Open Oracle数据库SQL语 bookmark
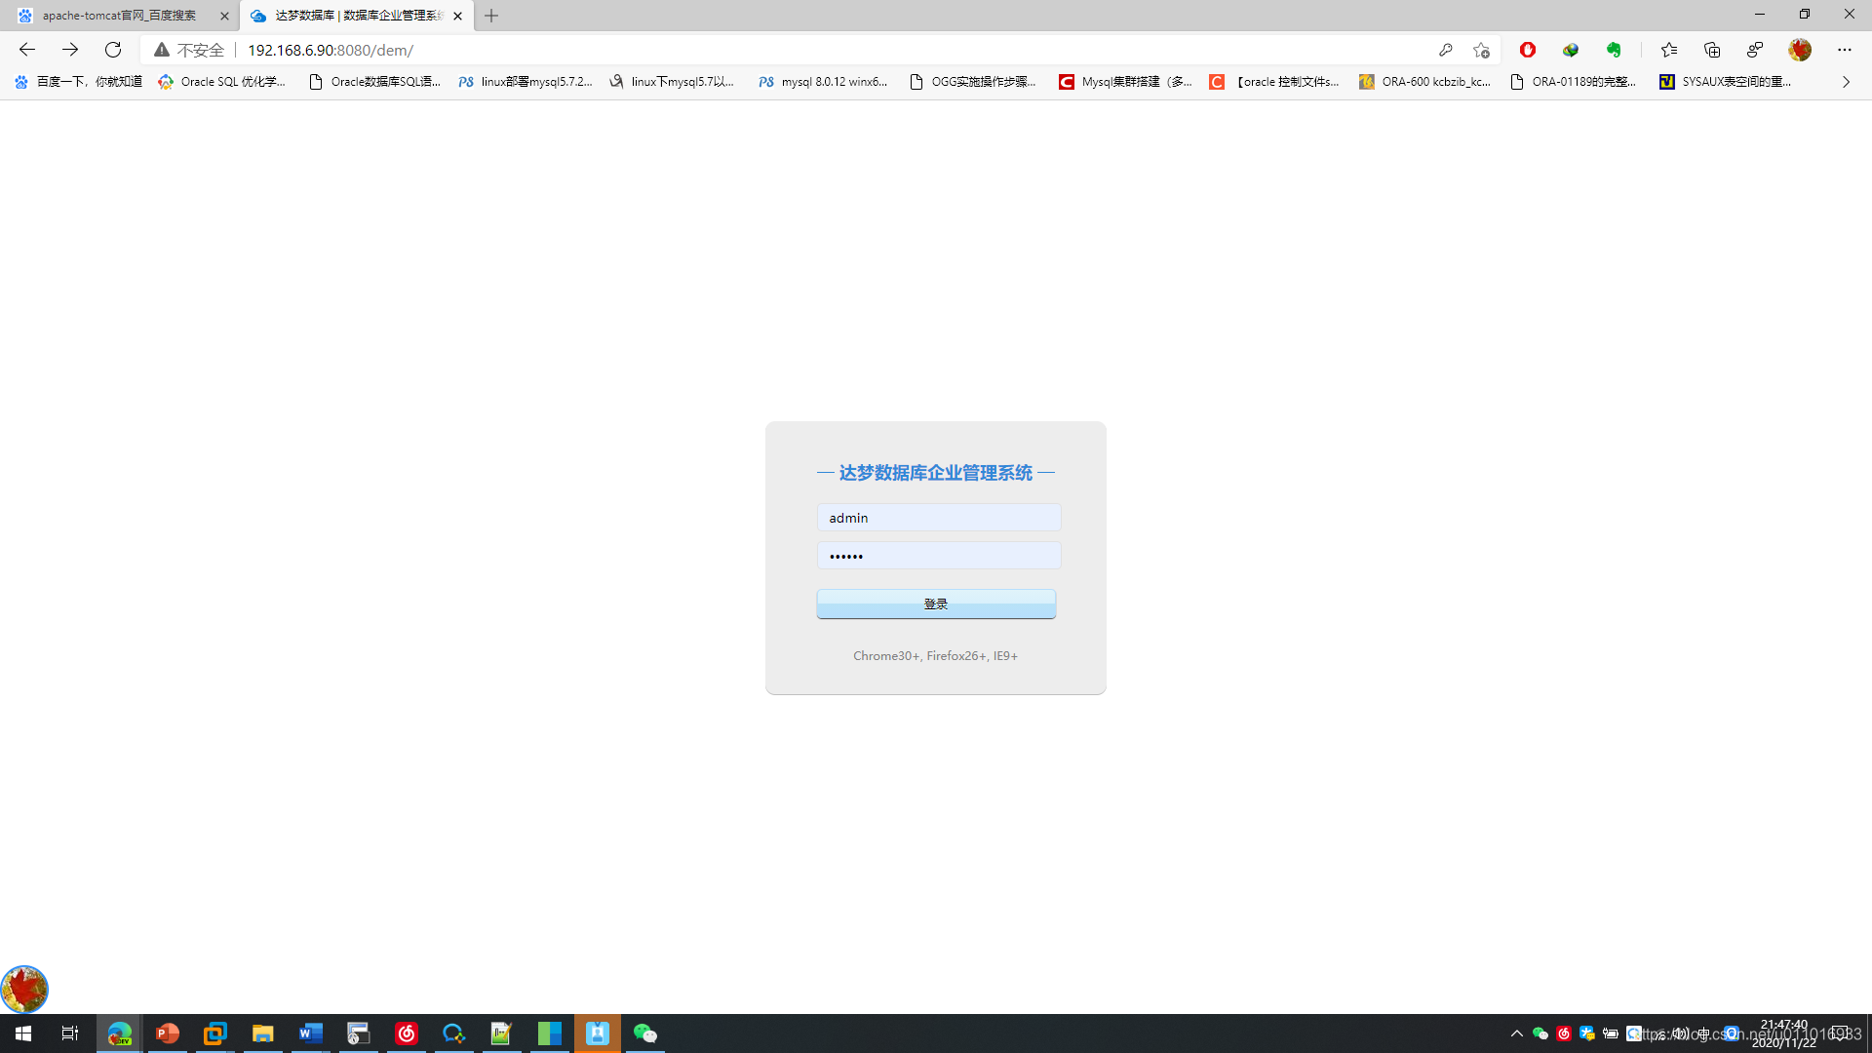 pyautogui.click(x=375, y=82)
